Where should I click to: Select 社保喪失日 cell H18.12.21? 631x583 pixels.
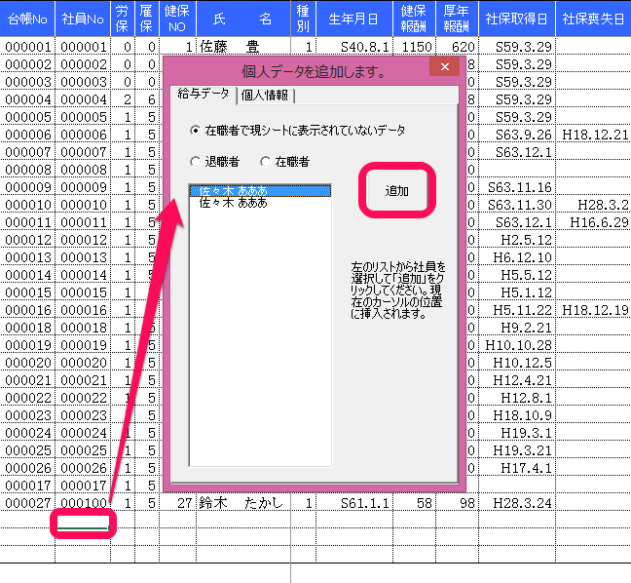pyautogui.click(x=593, y=135)
